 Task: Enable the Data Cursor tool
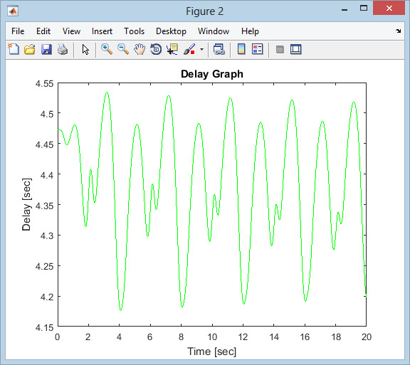coord(172,49)
